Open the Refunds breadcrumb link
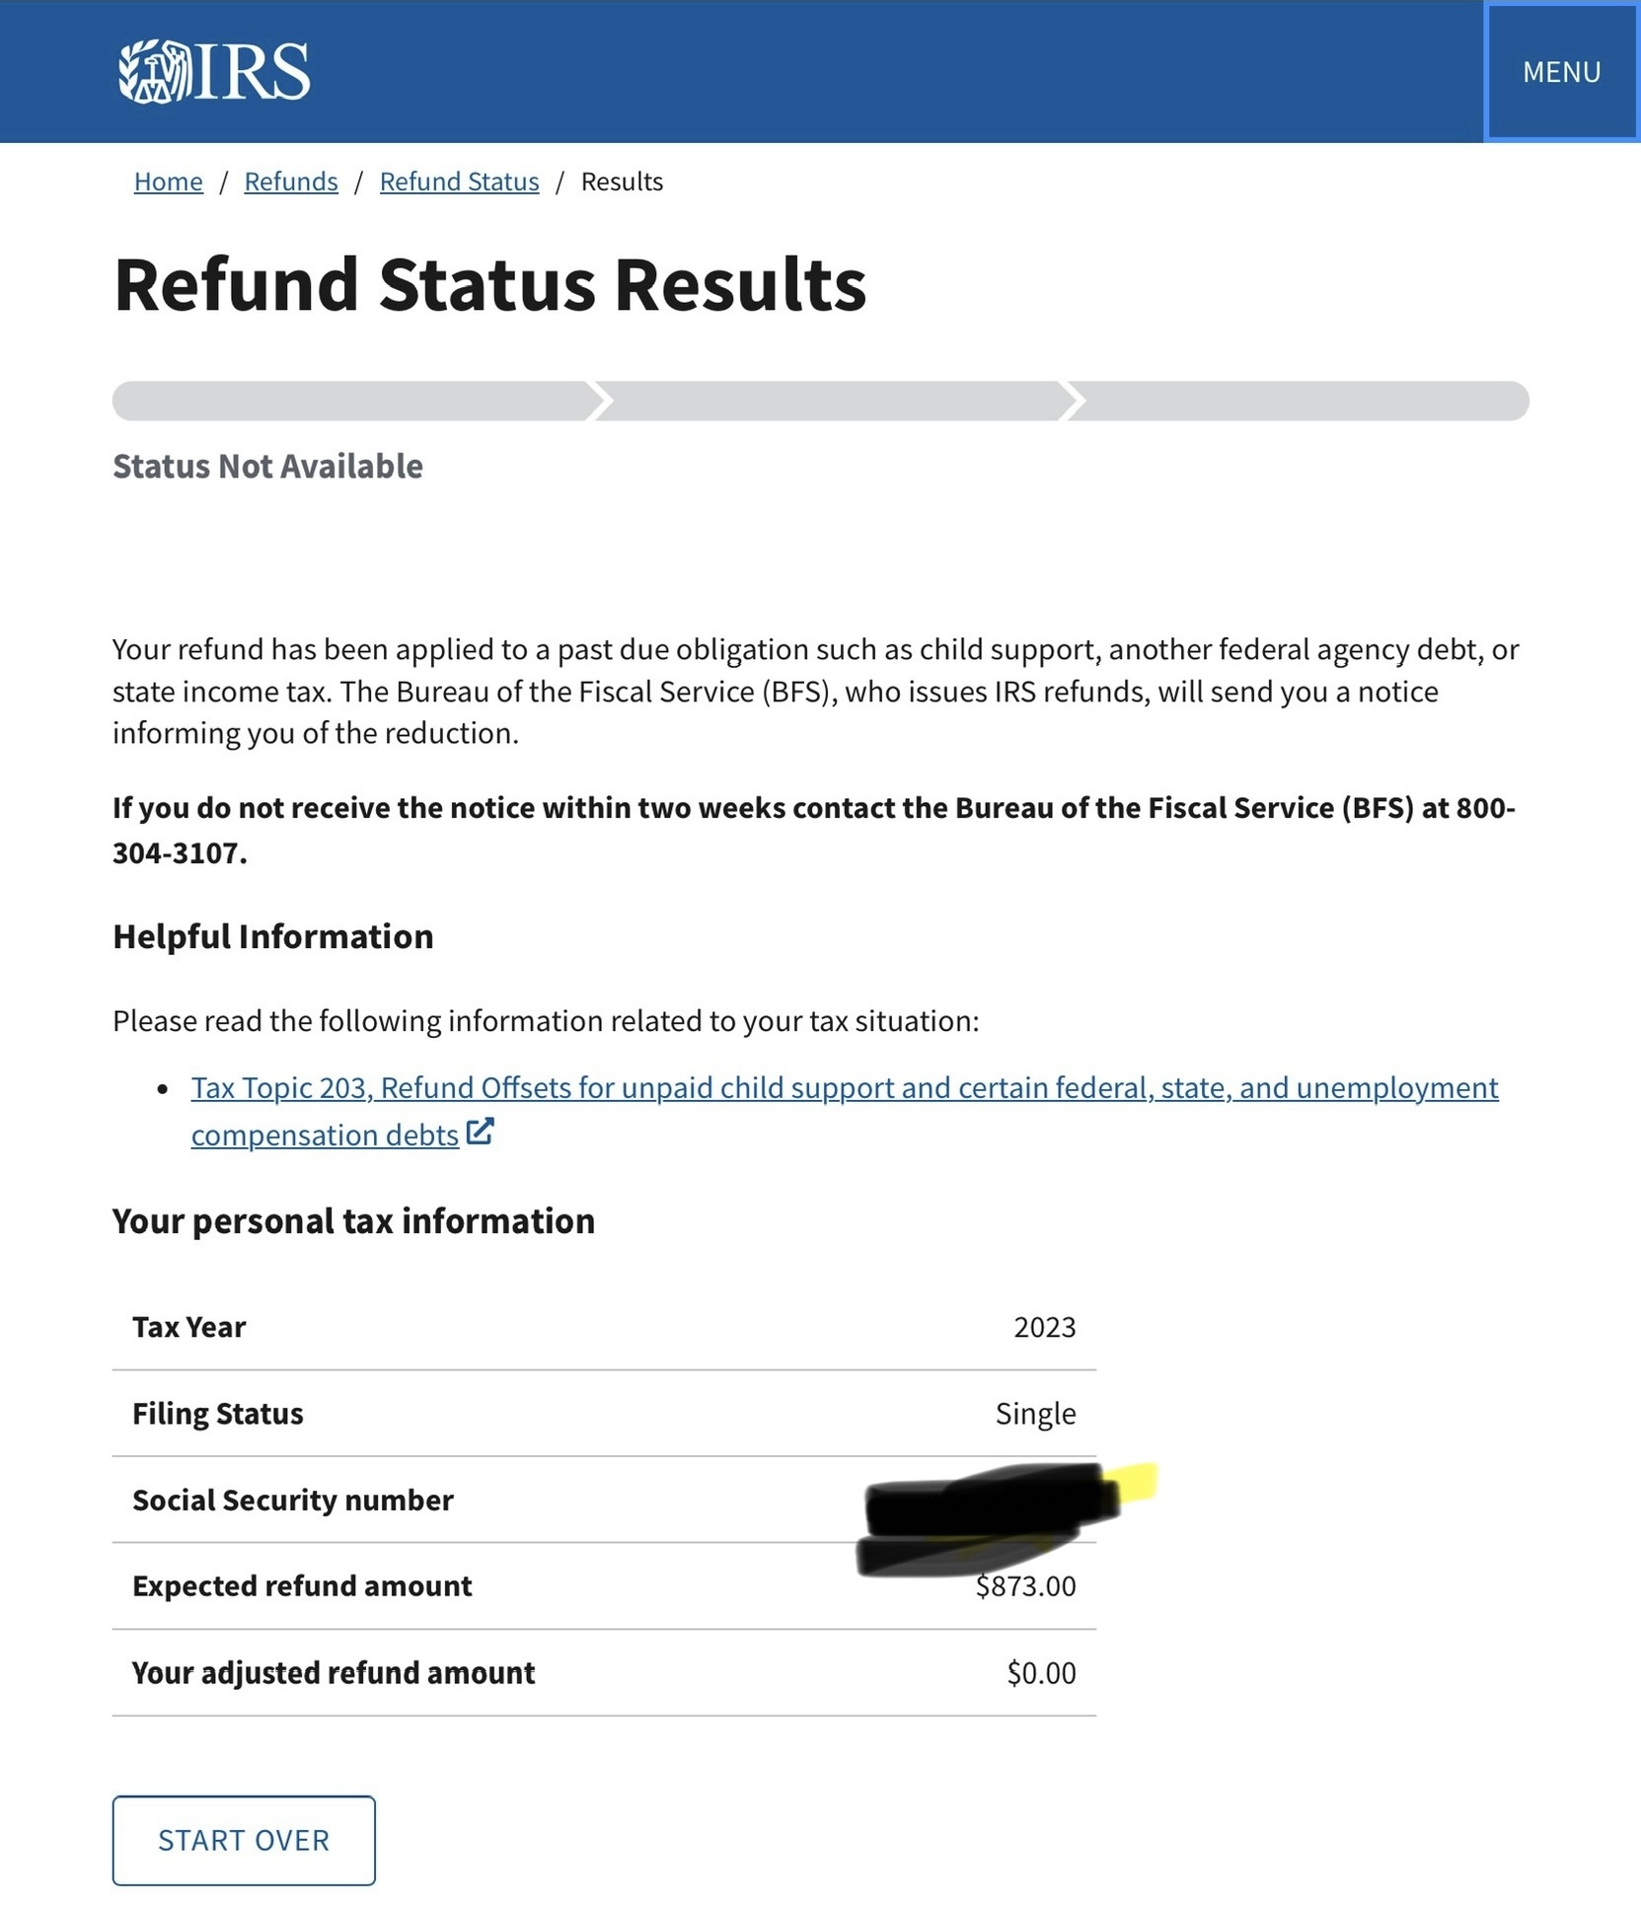 click(x=291, y=182)
